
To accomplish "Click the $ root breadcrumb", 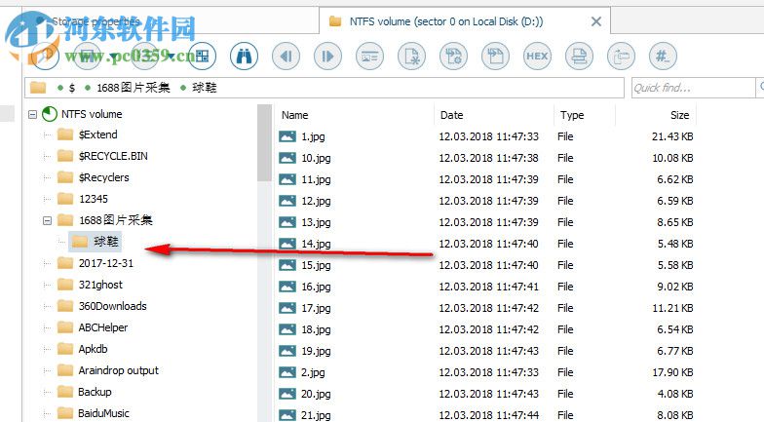I will coord(72,88).
